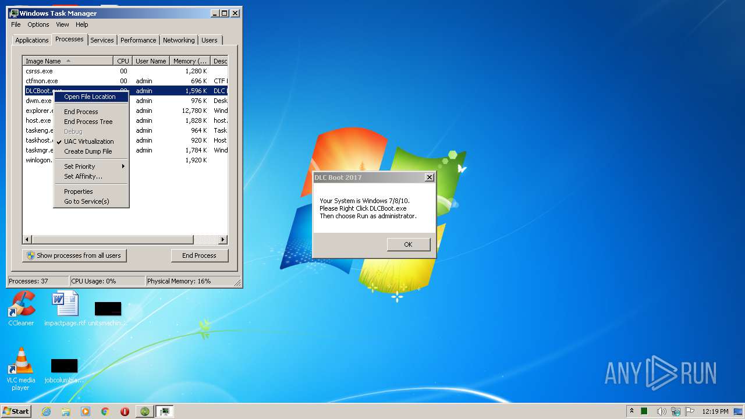
Task: Select the ctfmon.exe process row
Action: point(125,81)
